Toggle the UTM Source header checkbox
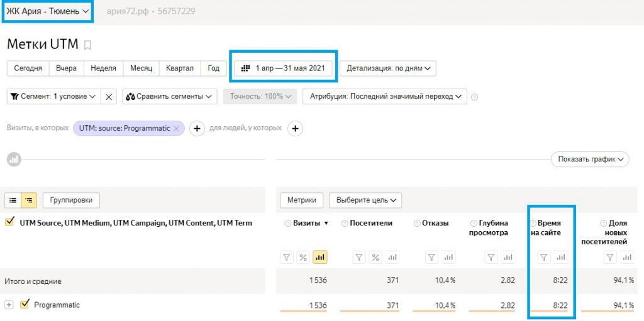 (9, 222)
